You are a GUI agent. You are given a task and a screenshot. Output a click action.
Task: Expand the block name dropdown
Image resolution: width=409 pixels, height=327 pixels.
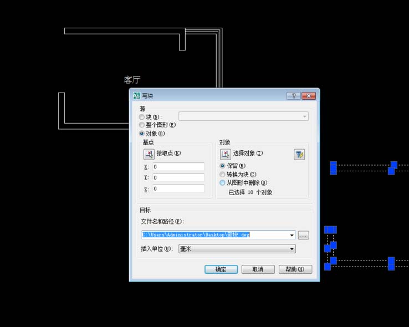[304, 116]
